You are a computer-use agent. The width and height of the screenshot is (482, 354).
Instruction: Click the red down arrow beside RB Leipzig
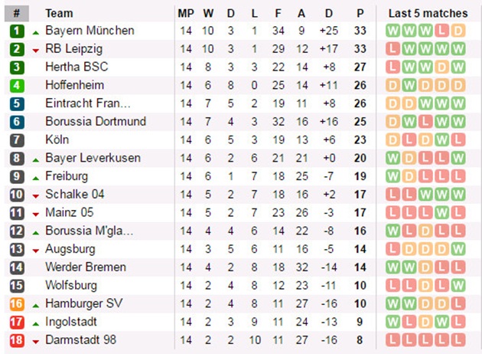(35, 51)
